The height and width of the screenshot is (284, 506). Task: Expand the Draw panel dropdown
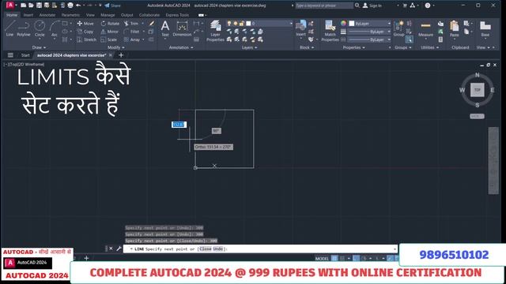pyautogui.click(x=39, y=47)
